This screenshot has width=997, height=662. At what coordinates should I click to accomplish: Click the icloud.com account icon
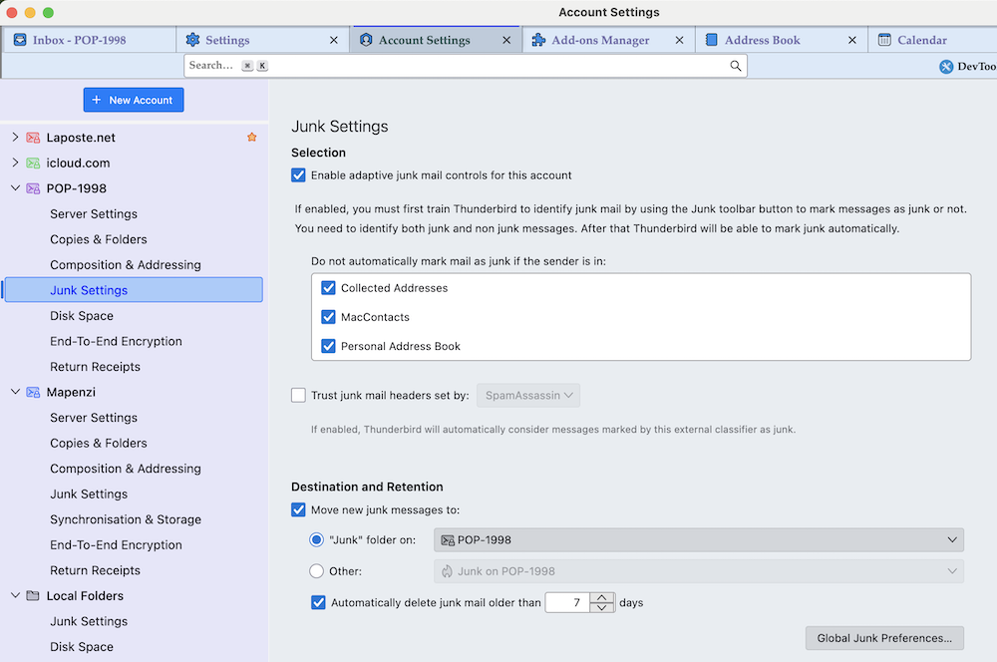(33, 163)
